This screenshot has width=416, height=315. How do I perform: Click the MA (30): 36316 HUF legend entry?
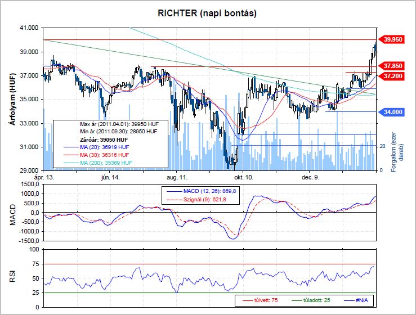tap(96, 155)
